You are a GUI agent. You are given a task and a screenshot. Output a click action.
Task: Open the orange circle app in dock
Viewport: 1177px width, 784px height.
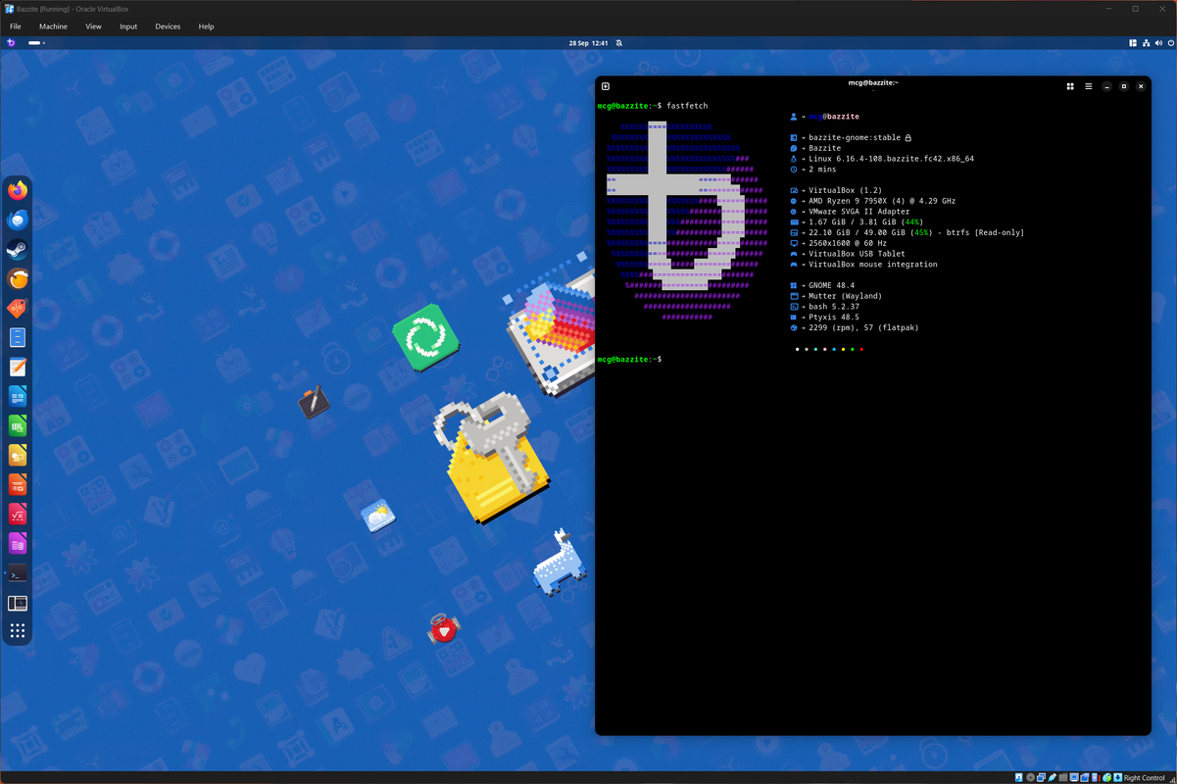[18, 279]
